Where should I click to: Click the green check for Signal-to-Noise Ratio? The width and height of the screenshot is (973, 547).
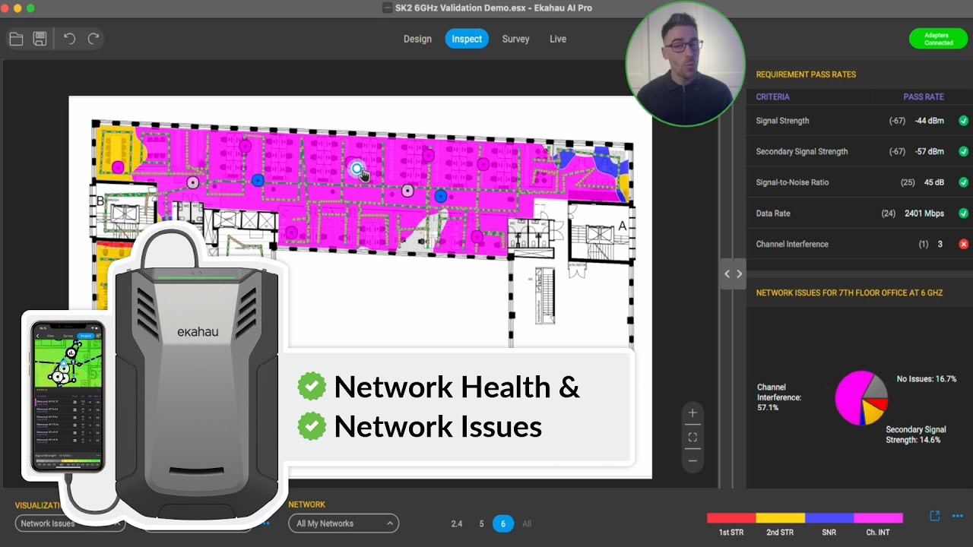963,182
